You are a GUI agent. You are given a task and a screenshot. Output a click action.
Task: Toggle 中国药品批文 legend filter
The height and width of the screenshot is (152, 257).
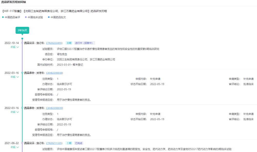pyautogui.click(x=57, y=17)
